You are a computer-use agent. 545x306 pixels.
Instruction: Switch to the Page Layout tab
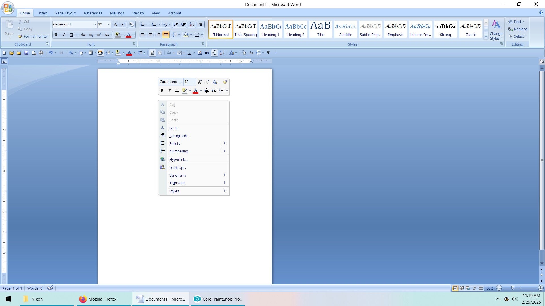65,13
